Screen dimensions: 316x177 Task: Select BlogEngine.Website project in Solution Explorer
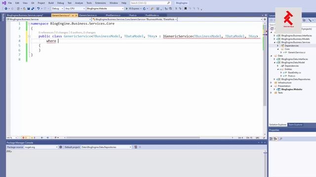point(292,89)
